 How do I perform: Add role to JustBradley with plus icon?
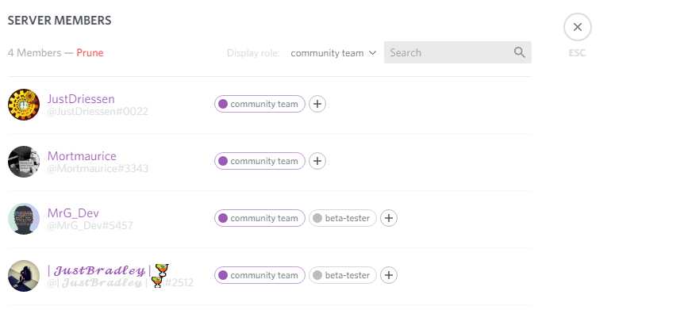pyautogui.click(x=389, y=275)
